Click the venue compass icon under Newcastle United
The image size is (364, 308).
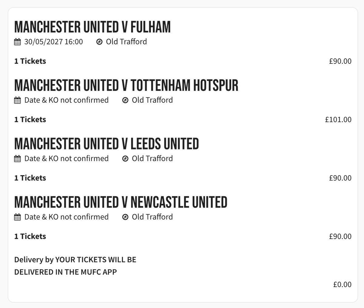125,217
